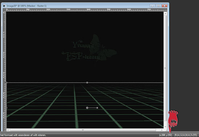Click the left arrow on horizontal scrollbar
Viewport: 199px width, 137px height.
click(8, 130)
